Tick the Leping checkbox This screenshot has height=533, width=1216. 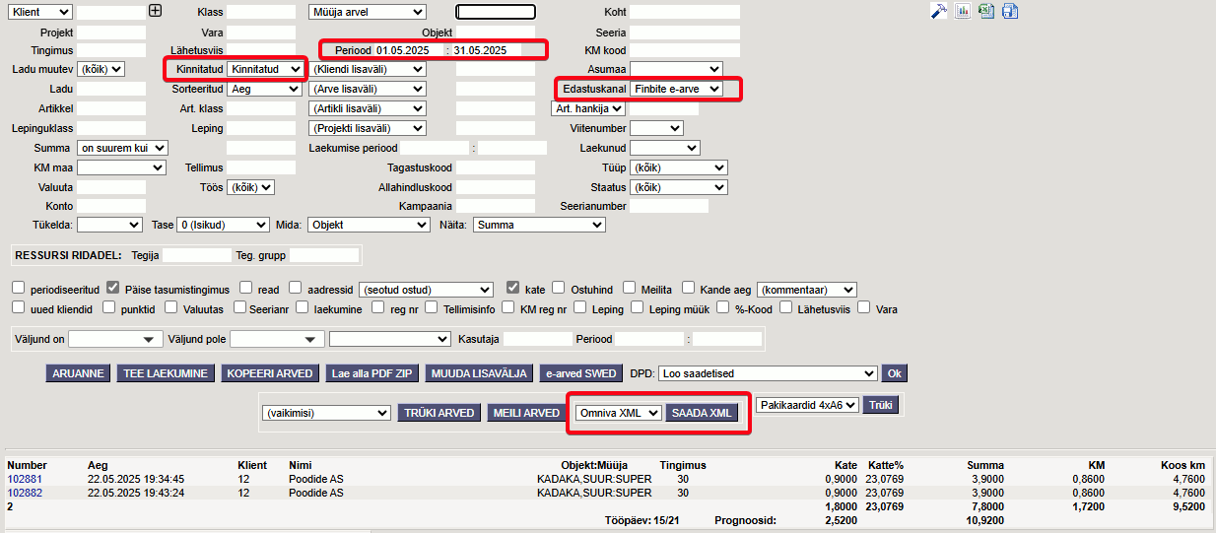point(580,308)
